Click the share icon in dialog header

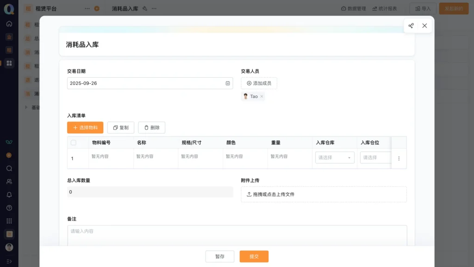pyautogui.click(x=411, y=26)
